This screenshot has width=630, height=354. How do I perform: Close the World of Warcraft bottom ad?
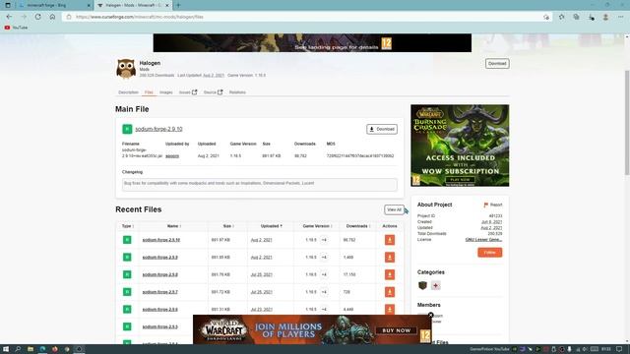tap(431, 315)
